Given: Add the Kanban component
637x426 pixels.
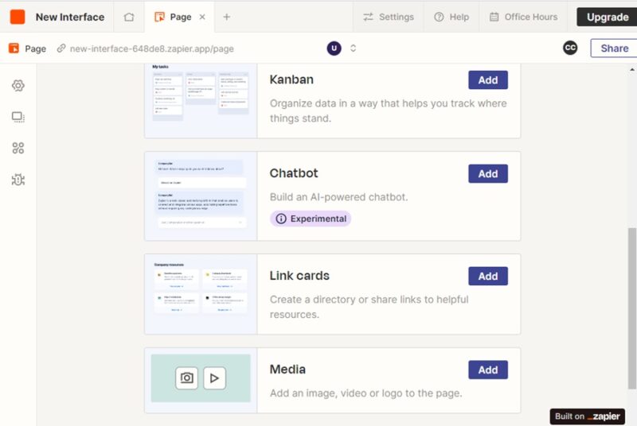Looking at the screenshot, I should tap(488, 79).
